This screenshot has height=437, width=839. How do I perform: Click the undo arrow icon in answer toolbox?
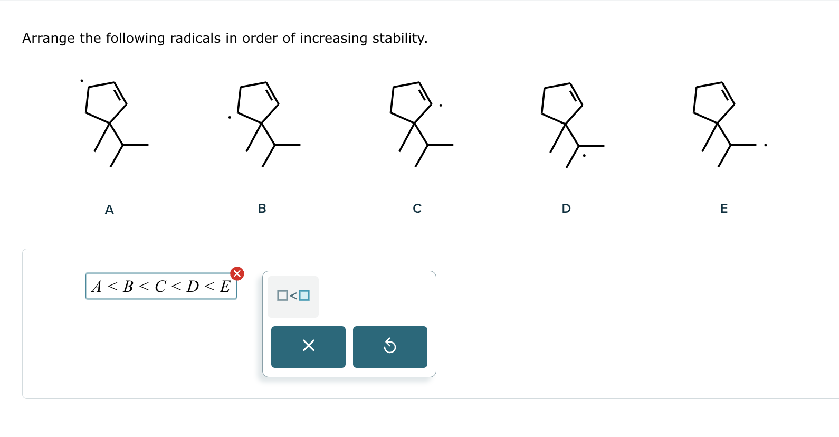tap(390, 346)
